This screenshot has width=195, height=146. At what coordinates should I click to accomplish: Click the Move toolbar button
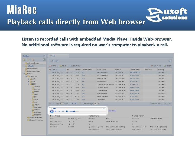tap(64, 66)
